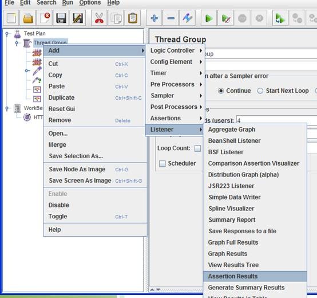Choose Duplicate in the context menu
Image resolution: width=317 pixels, height=298 pixels.
click(95, 98)
